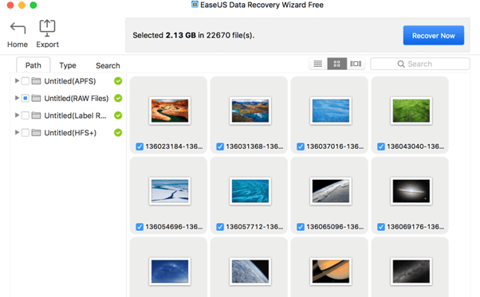Expand the Untitled(RAW Files) tree node
The image size is (480, 297).
(18, 98)
